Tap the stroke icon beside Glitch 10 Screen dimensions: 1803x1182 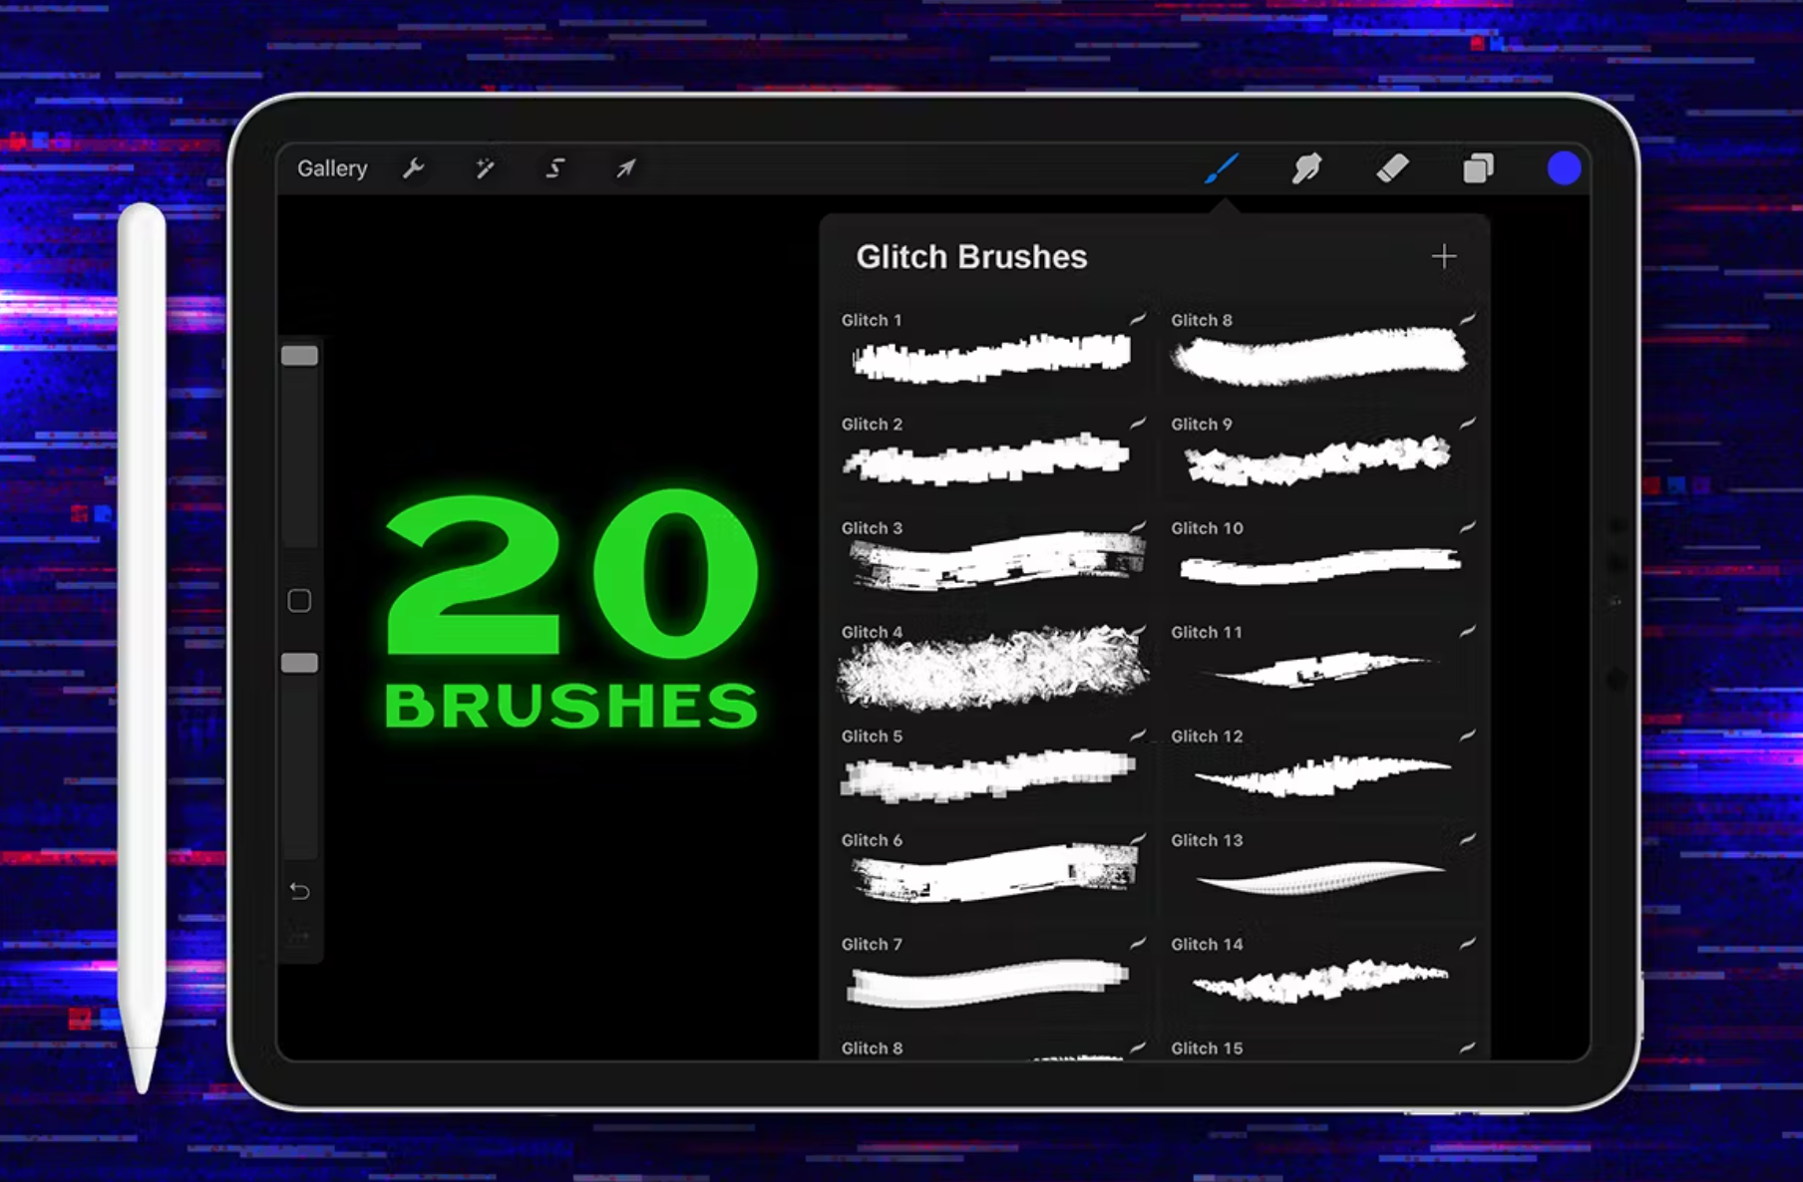[1468, 527]
